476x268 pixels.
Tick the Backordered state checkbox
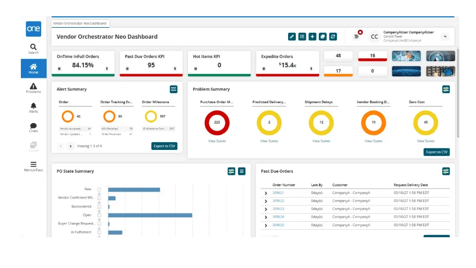click(99, 206)
